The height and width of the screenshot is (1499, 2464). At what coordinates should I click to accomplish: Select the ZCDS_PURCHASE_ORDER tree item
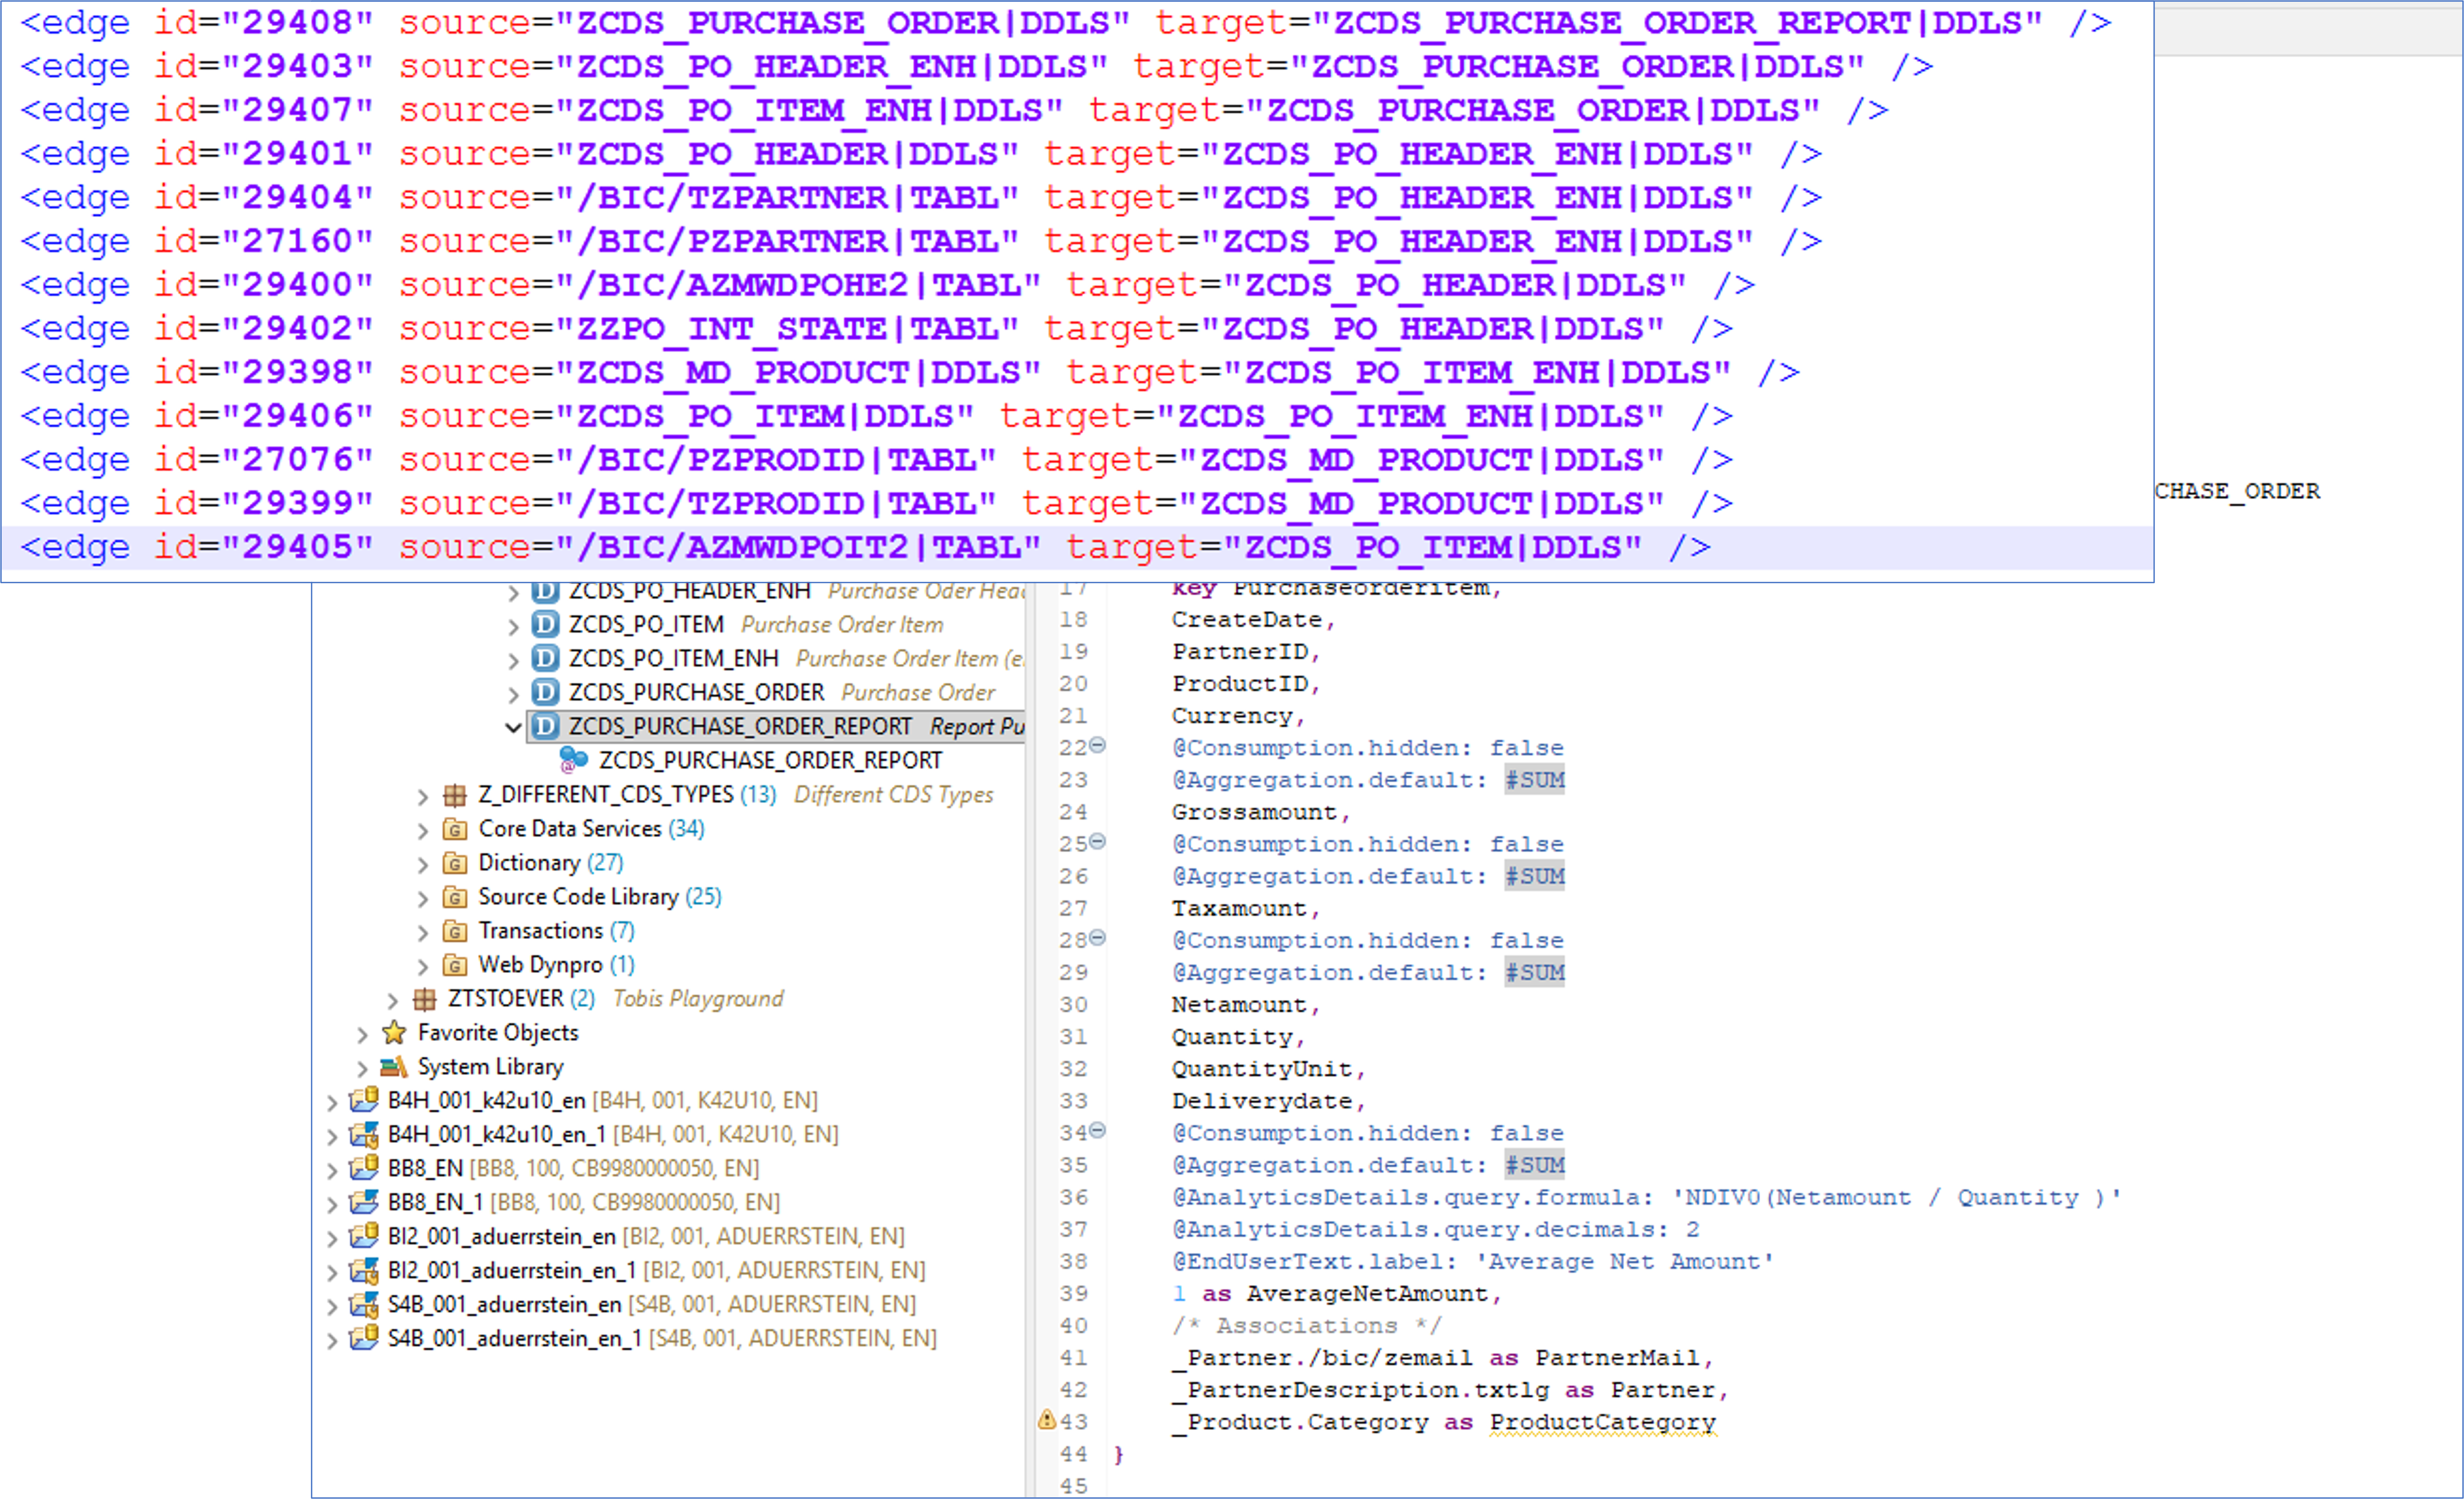point(696,691)
